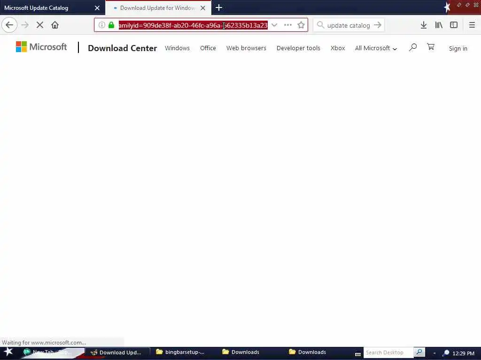Submit the update catalog search arrow

coord(378,25)
